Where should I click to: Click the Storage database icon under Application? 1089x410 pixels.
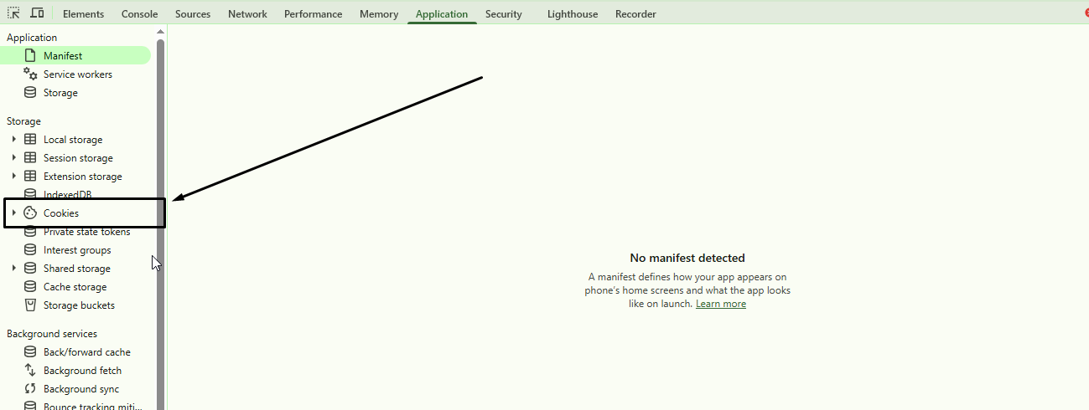tap(30, 93)
